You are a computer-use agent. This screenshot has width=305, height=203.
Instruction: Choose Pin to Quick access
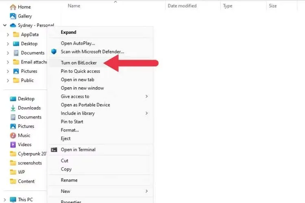click(80, 71)
